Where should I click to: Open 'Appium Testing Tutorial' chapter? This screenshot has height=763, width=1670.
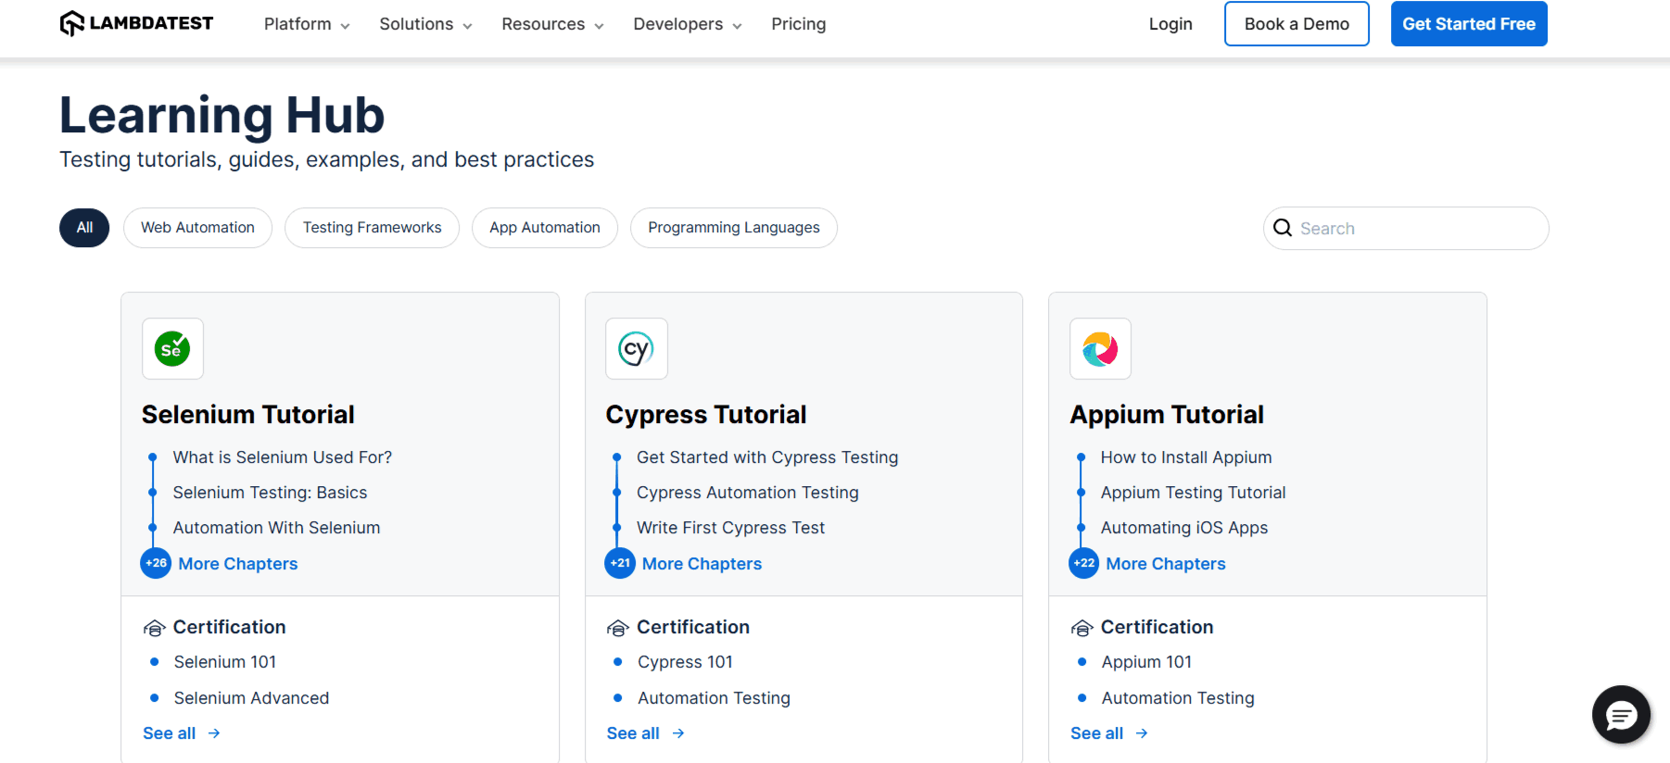1193,493
